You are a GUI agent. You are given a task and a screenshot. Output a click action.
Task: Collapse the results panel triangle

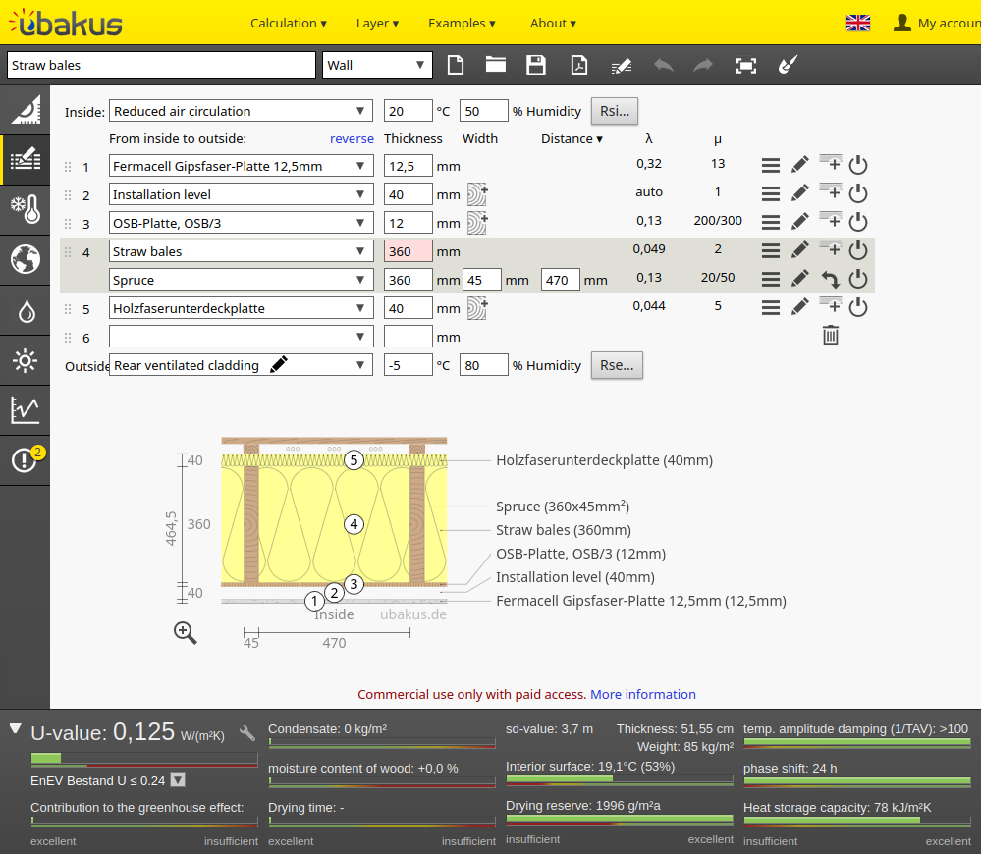[x=16, y=729]
